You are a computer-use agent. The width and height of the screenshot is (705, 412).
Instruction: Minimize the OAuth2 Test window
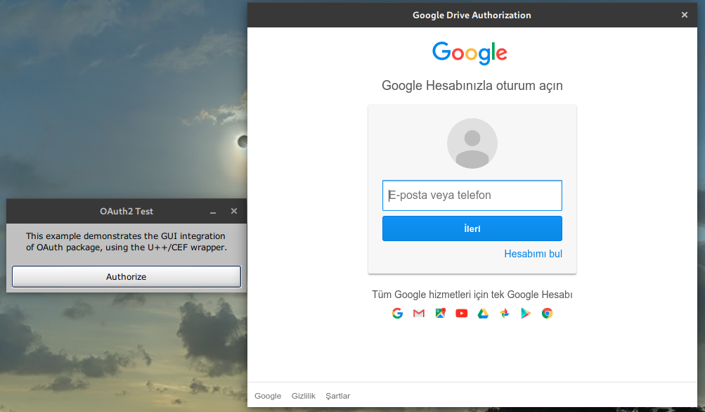pos(213,211)
